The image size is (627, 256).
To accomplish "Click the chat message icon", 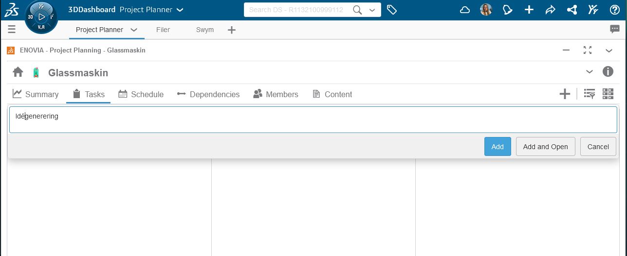I will coord(615,30).
